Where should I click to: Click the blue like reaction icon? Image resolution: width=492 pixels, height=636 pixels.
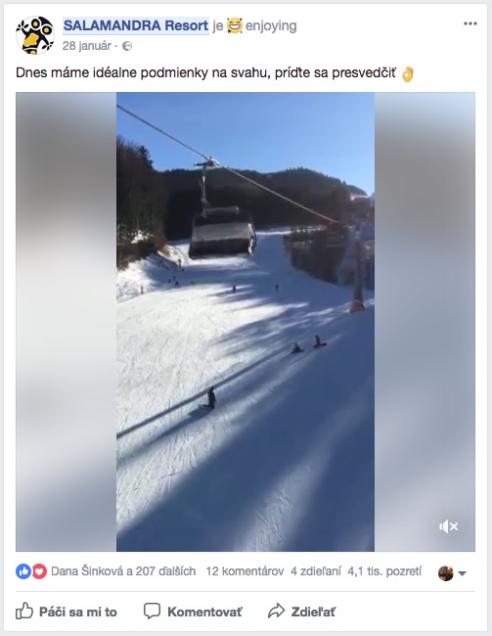pyautogui.click(x=23, y=571)
